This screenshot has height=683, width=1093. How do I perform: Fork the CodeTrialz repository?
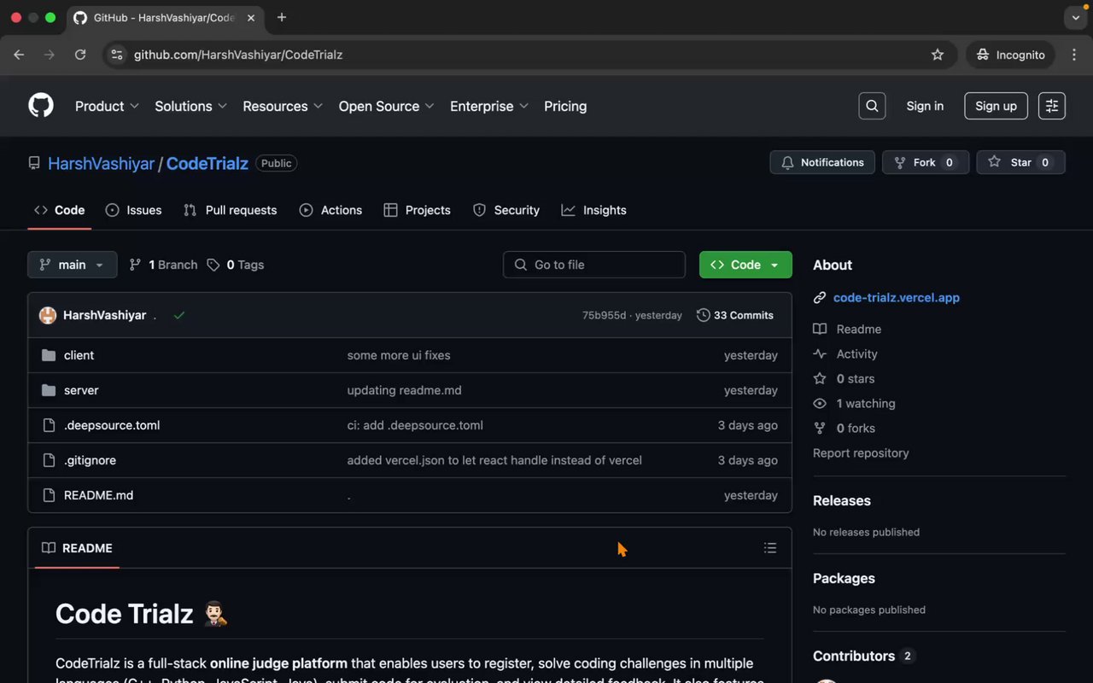point(926,162)
